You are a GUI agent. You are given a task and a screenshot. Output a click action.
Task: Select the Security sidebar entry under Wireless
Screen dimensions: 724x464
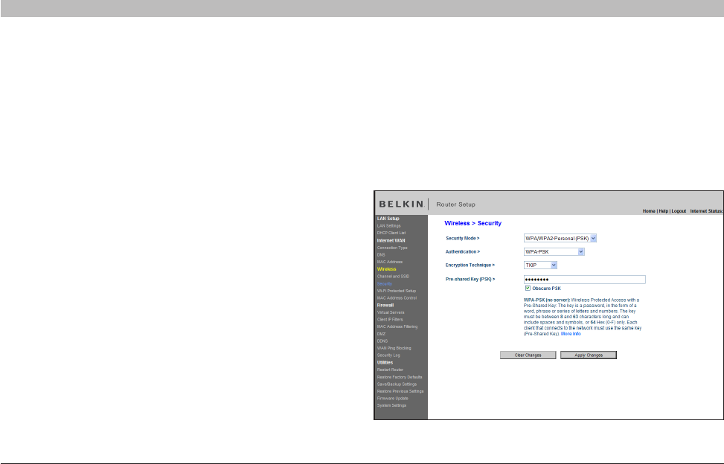384,283
